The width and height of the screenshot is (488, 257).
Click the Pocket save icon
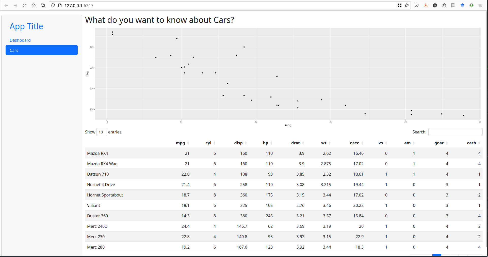[x=417, y=5]
